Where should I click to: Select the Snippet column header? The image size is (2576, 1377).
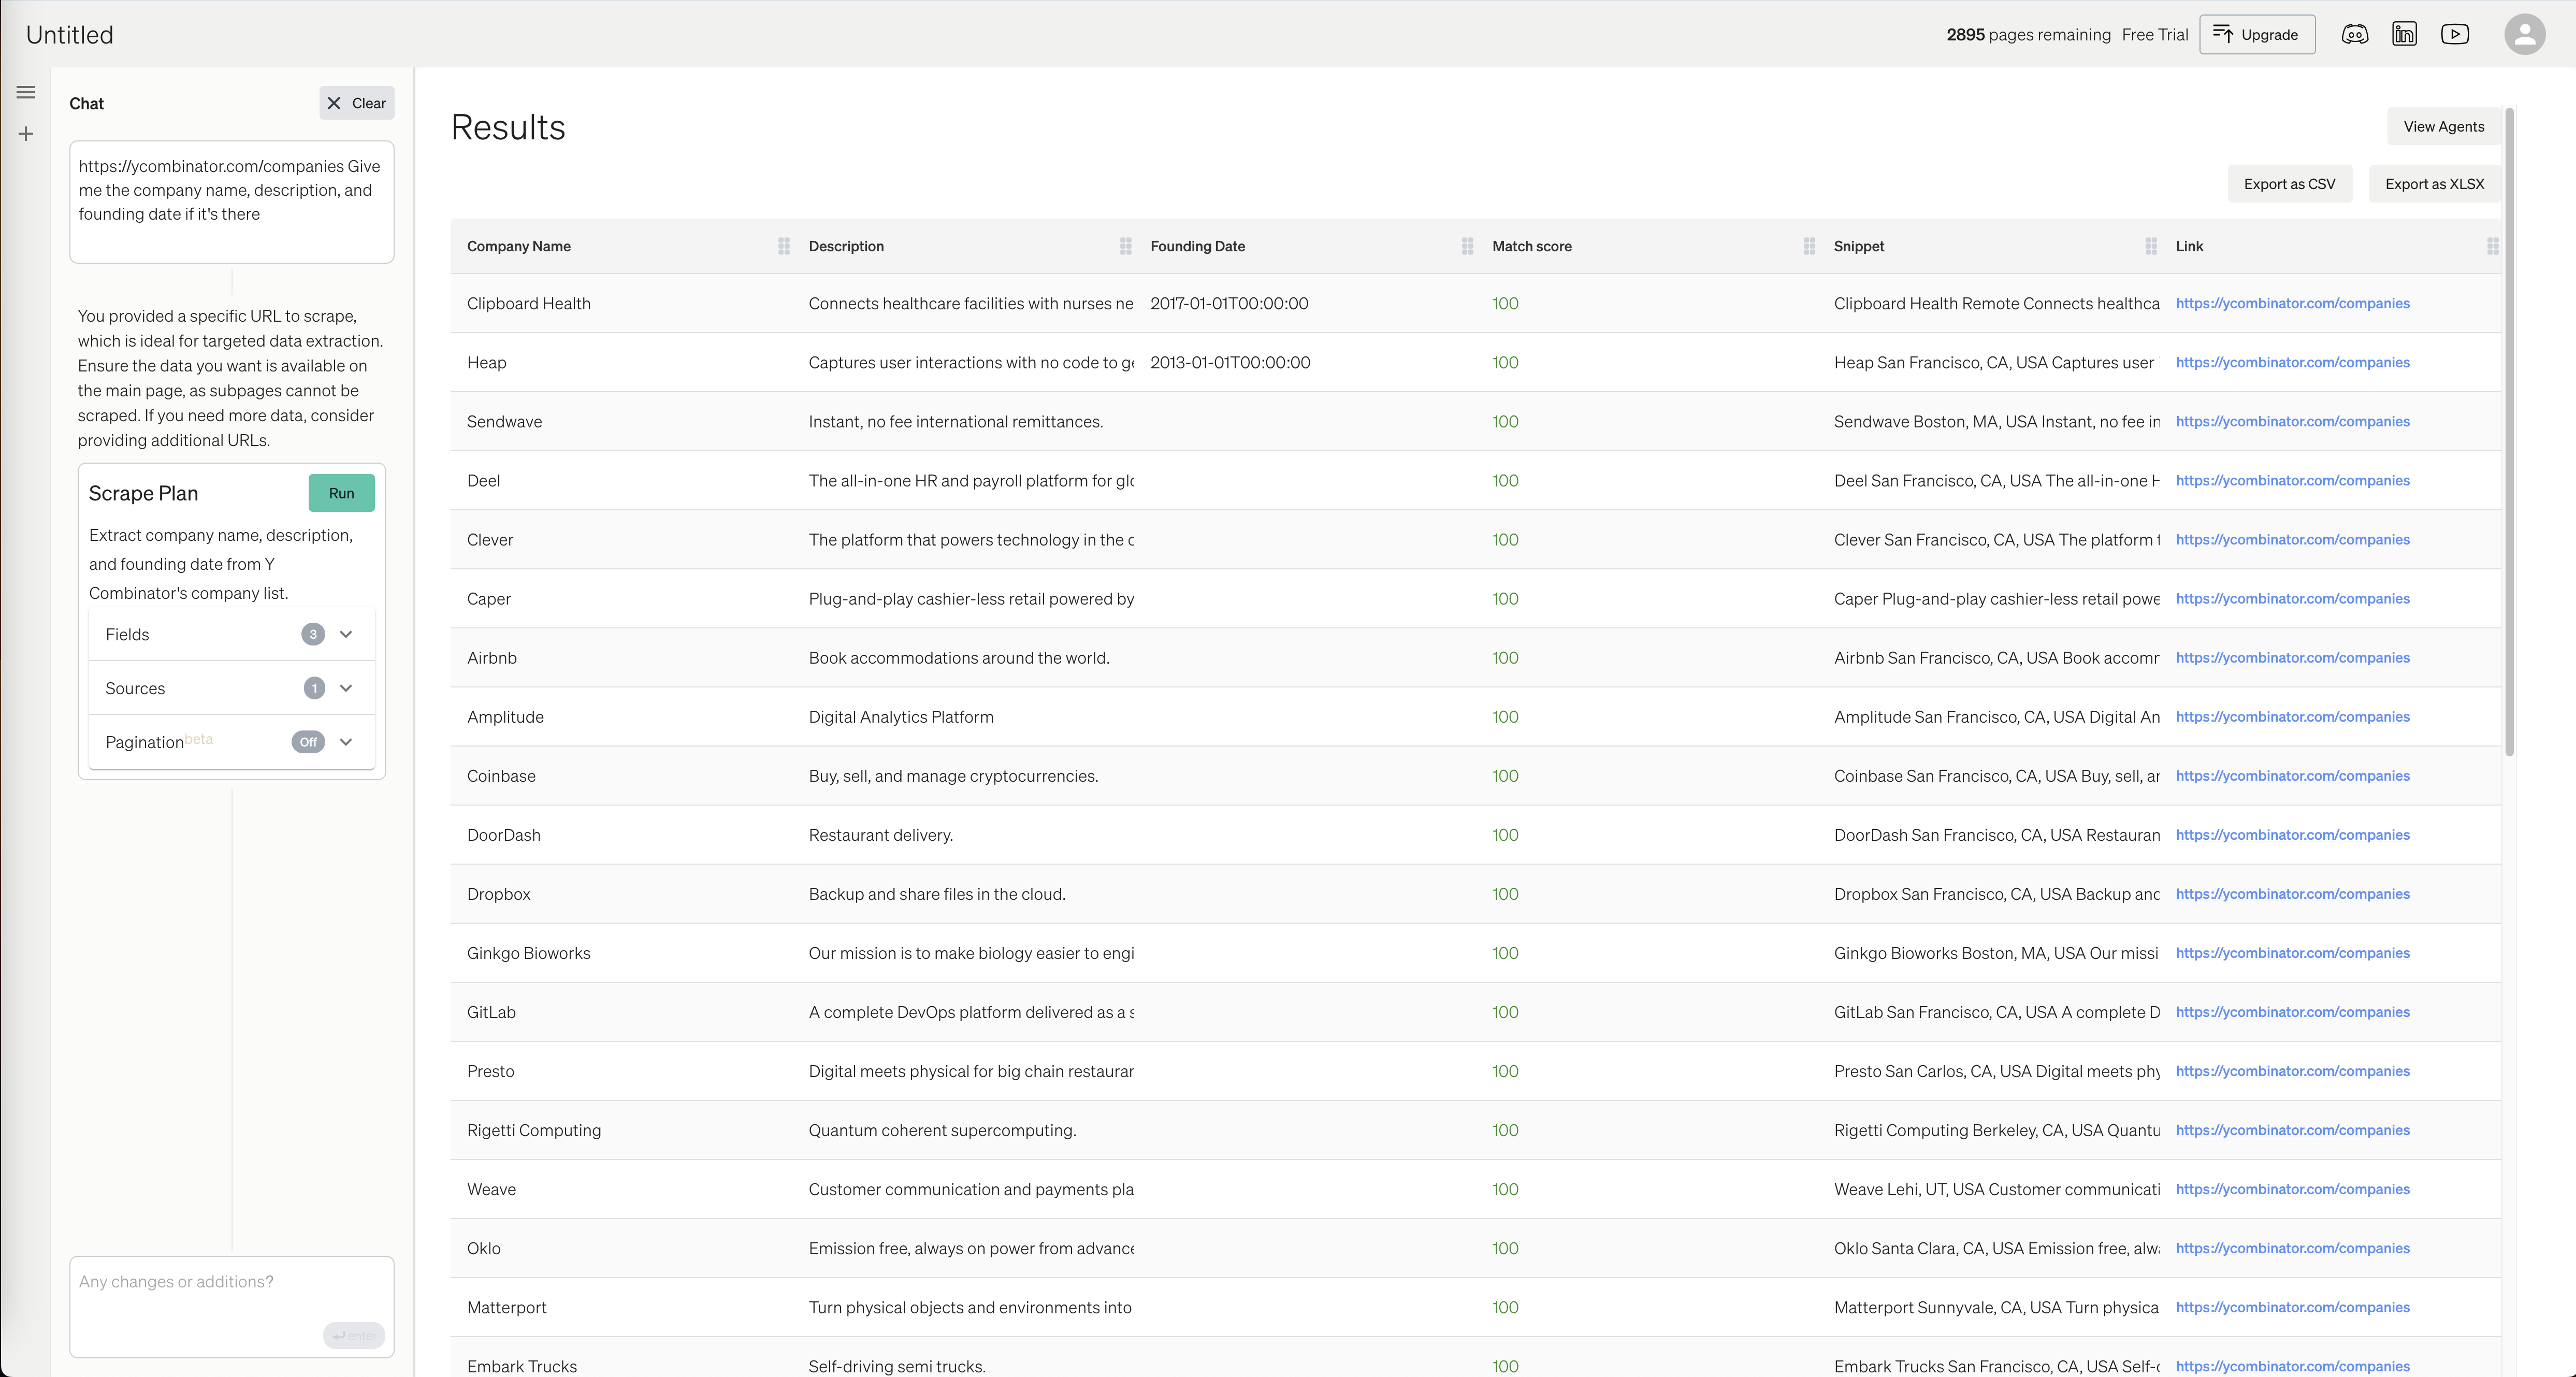[x=1858, y=246]
